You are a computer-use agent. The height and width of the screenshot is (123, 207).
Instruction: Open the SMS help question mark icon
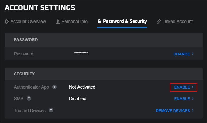(29, 98)
